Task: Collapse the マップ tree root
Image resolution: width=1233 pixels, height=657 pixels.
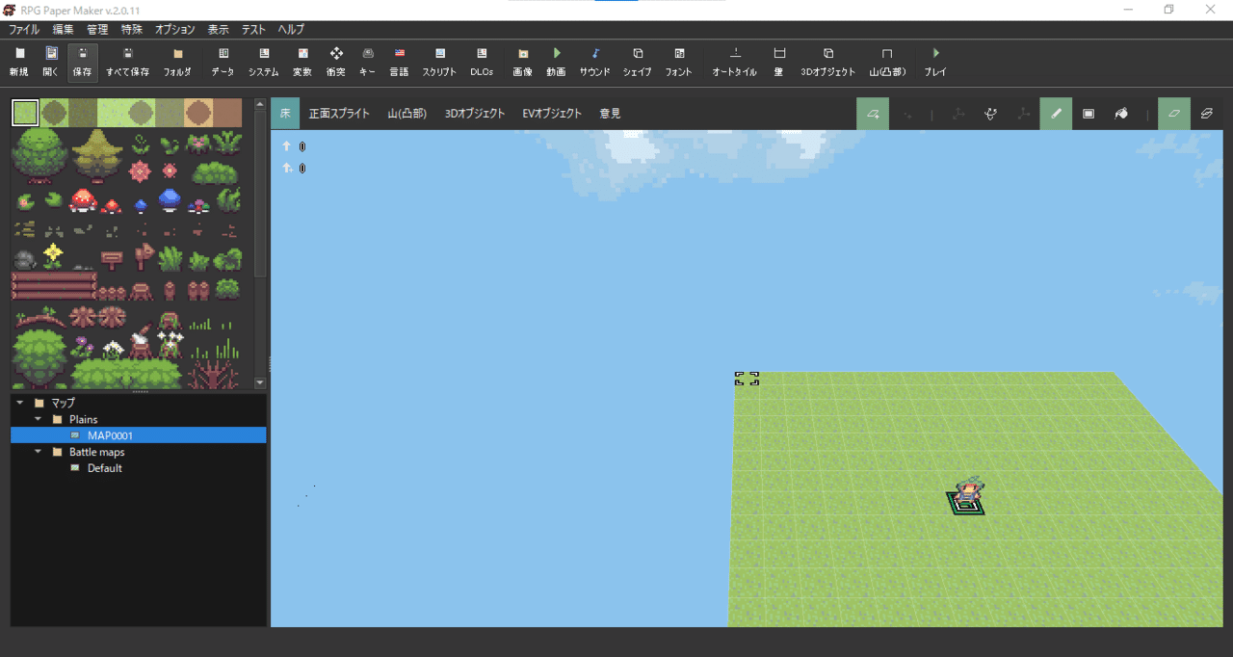Action: pos(17,402)
